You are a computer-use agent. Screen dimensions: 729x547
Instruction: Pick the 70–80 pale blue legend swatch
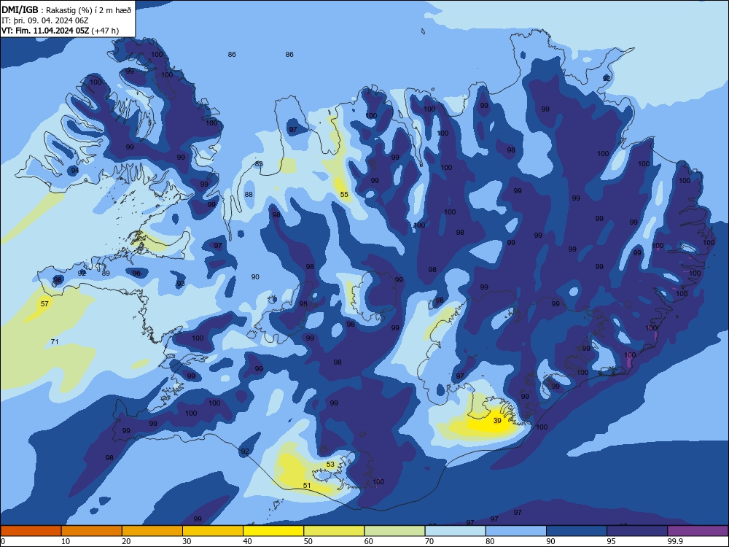(456, 531)
